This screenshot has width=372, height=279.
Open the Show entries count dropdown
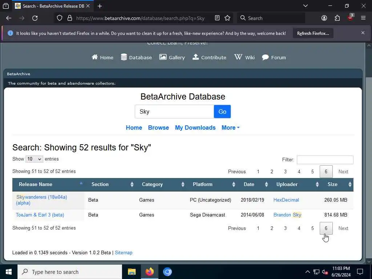34,159
